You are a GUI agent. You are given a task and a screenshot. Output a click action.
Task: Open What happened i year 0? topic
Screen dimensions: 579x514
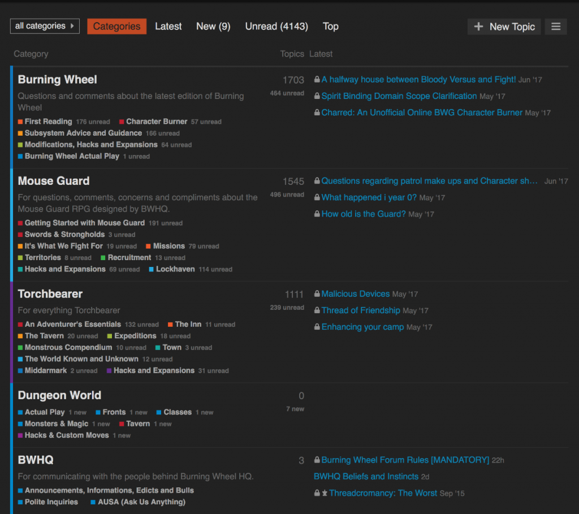click(x=369, y=197)
